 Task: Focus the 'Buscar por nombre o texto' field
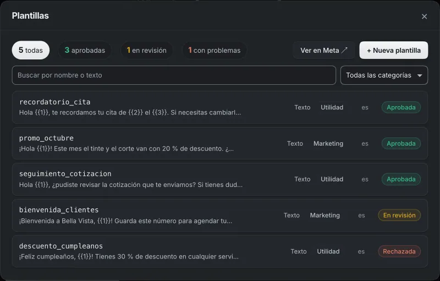pyautogui.click(x=174, y=75)
